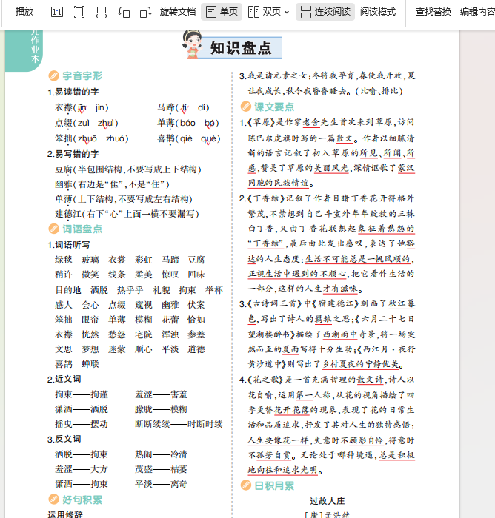
Task: Click the synonym pair 摇曳——摆动
Action: [82, 424]
